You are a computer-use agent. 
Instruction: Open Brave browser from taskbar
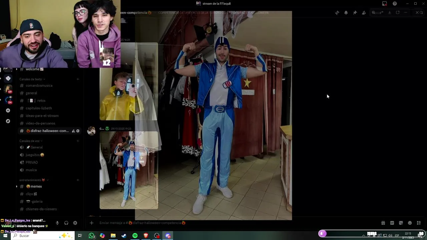pyautogui.click(x=146, y=236)
